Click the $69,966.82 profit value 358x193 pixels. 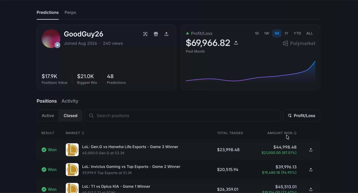click(x=208, y=43)
